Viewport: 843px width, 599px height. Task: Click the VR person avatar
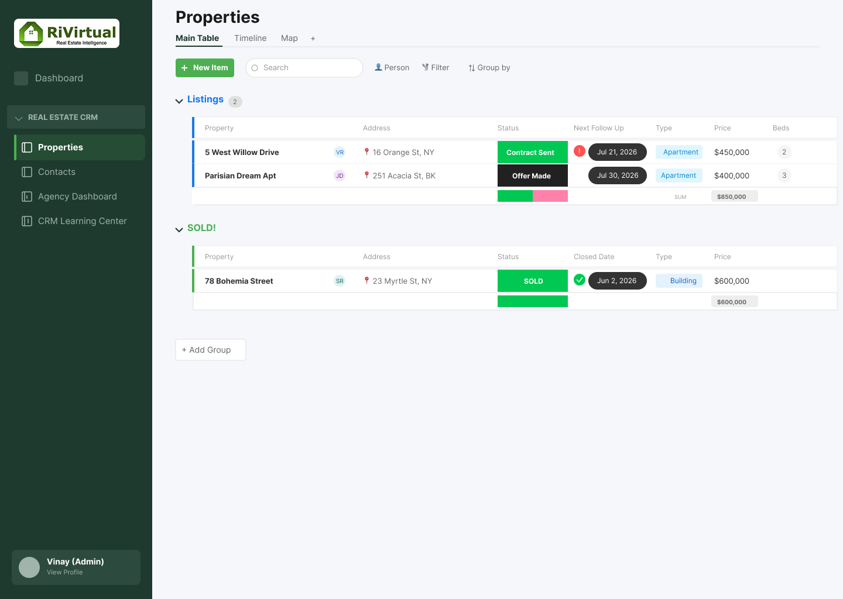click(340, 152)
